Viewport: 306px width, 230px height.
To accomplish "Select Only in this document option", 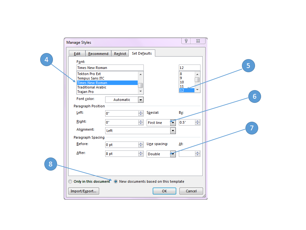I will click(70, 181).
